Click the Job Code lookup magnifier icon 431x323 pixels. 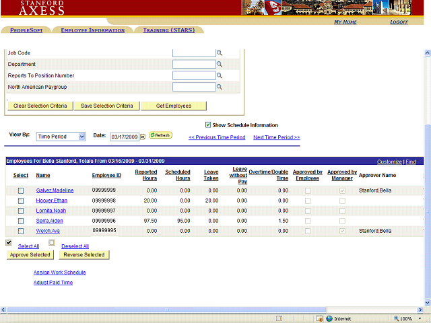[x=219, y=53]
